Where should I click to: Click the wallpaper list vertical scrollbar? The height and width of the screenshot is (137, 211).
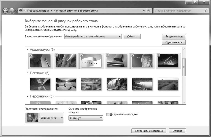[x=184, y=66]
